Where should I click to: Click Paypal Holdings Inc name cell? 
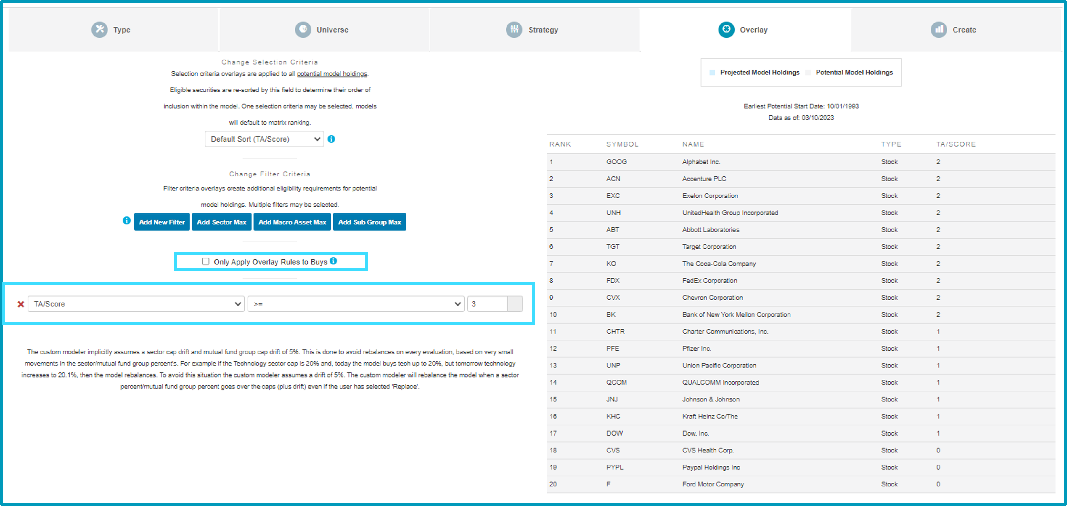711,468
